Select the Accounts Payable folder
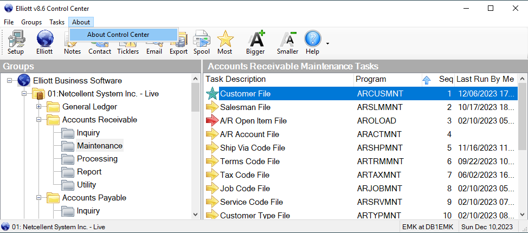 (94, 198)
